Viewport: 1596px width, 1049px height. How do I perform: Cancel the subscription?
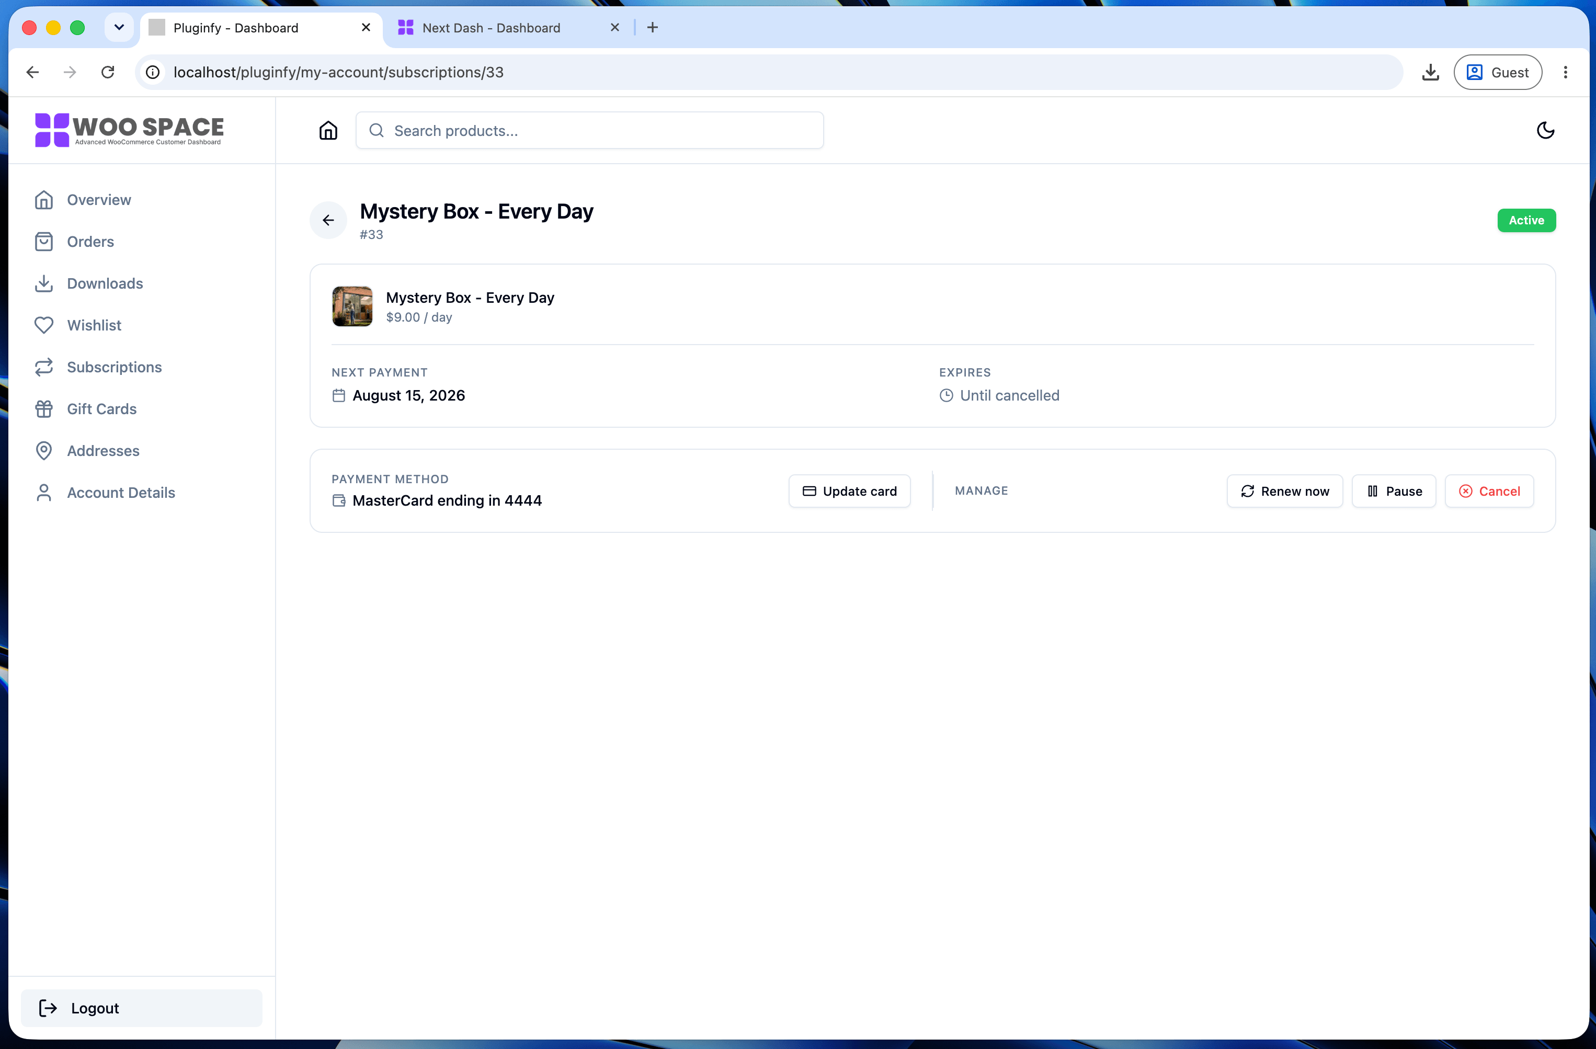point(1489,491)
